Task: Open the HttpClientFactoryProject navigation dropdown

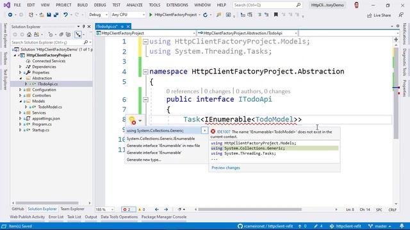Action: click(x=145, y=33)
